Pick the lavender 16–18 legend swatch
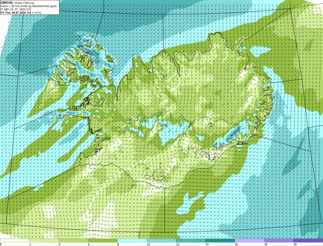323x246 pixels. [x=250, y=240]
